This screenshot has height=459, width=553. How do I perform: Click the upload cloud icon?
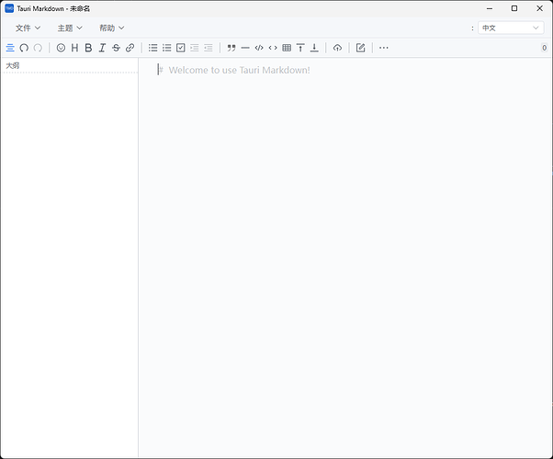click(x=337, y=48)
